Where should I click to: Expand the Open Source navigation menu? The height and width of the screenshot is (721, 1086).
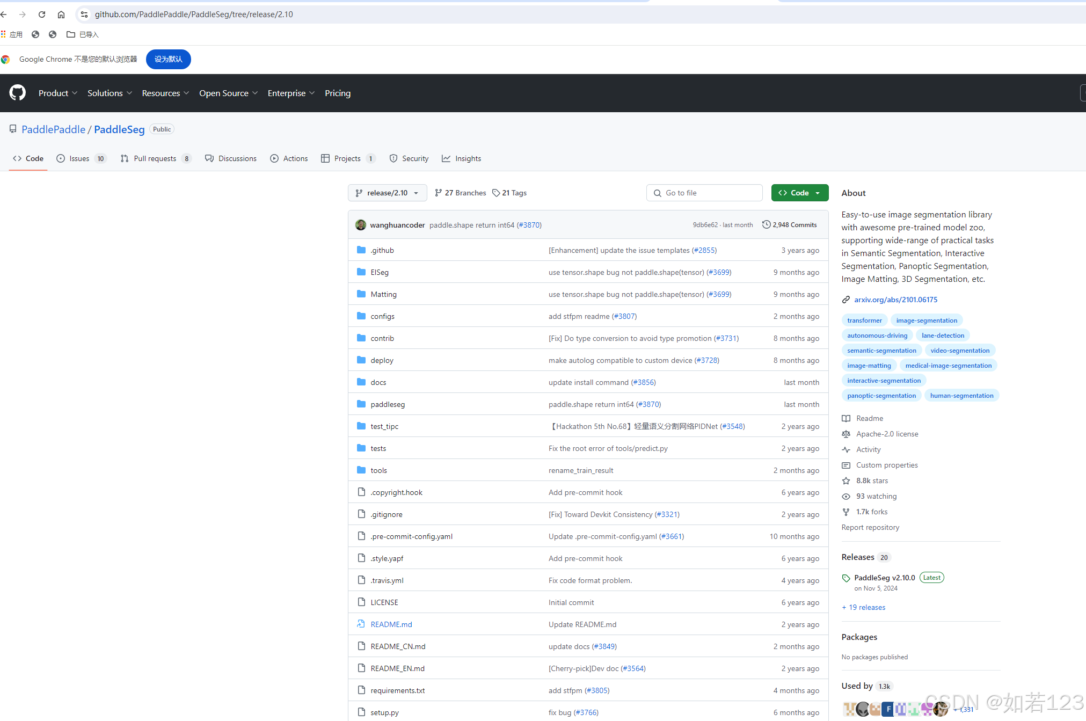pyautogui.click(x=229, y=93)
